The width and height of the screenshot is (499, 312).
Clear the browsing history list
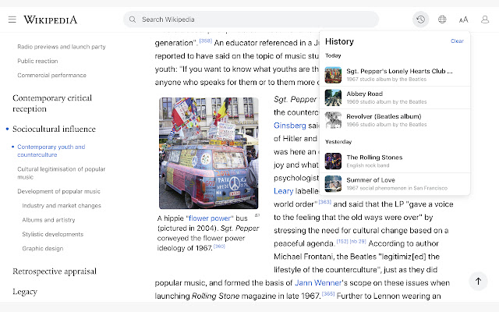[x=457, y=41]
